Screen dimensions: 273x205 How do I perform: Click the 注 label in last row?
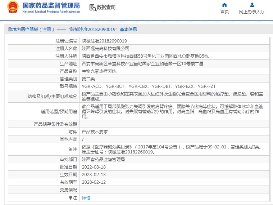pos(75,197)
